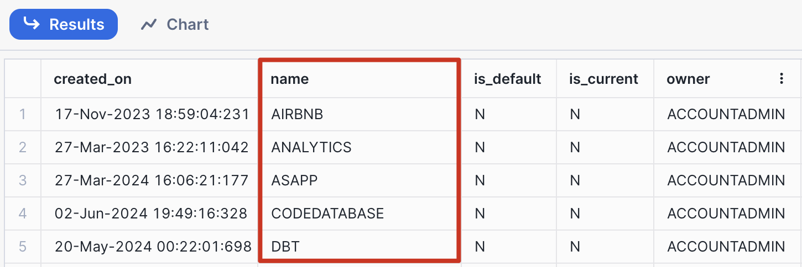Click is_default value N for AIRBNB
This screenshot has width=802, height=267.
480,114
